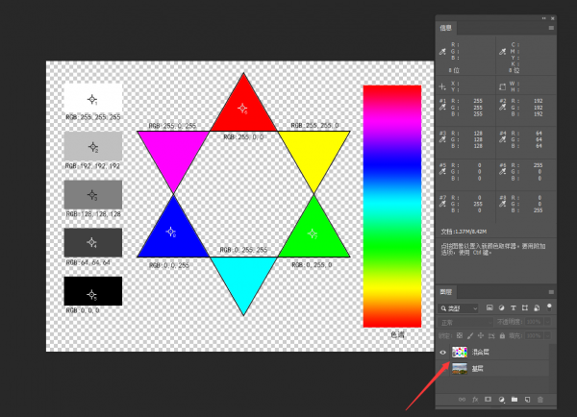
Task: Click the delete layer trash icon
Action: pyautogui.click(x=540, y=398)
